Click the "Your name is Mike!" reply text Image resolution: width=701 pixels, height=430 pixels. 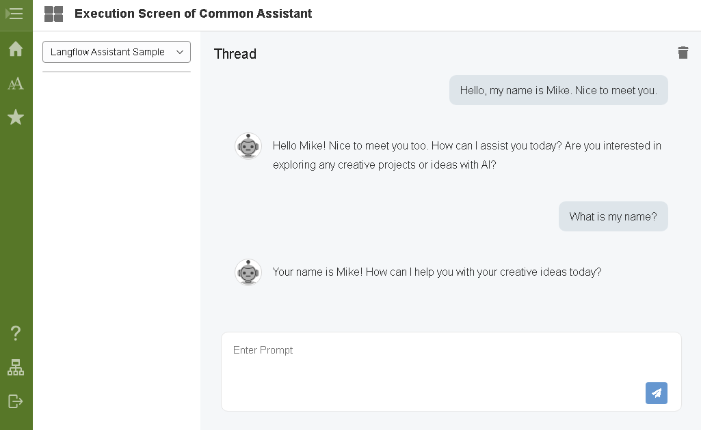pyautogui.click(x=437, y=272)
